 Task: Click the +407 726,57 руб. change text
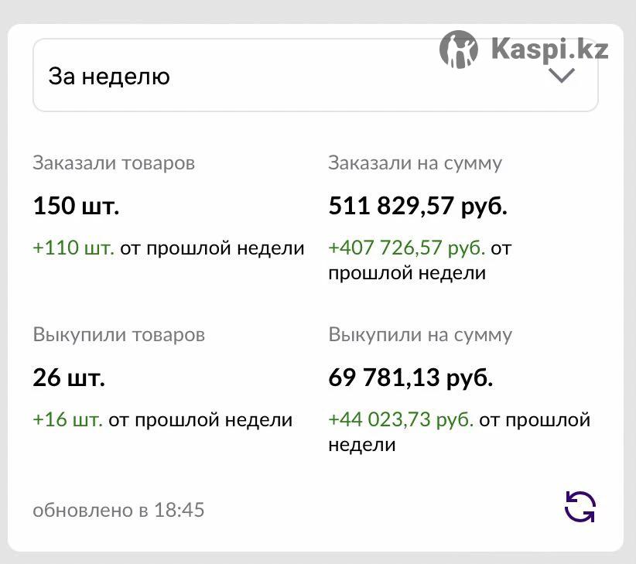click(x=407, y=248)
